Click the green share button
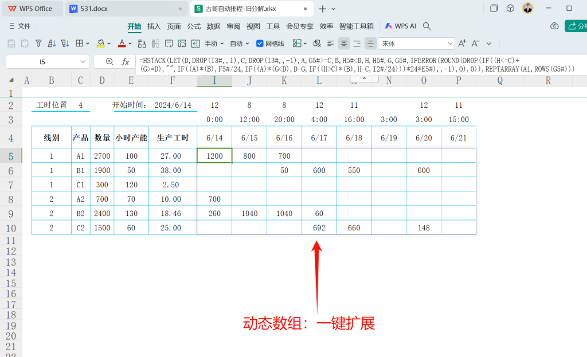 [577, 26]
